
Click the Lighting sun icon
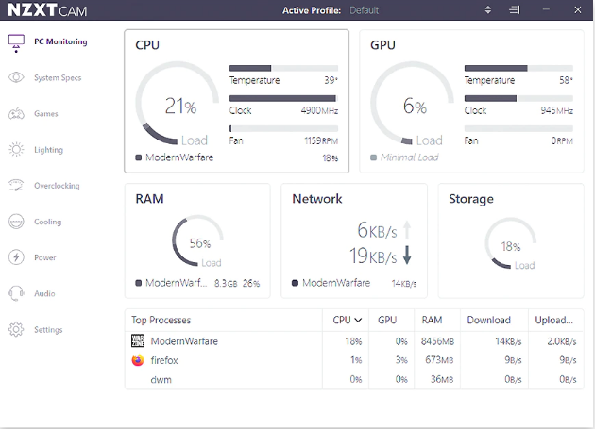16,150
